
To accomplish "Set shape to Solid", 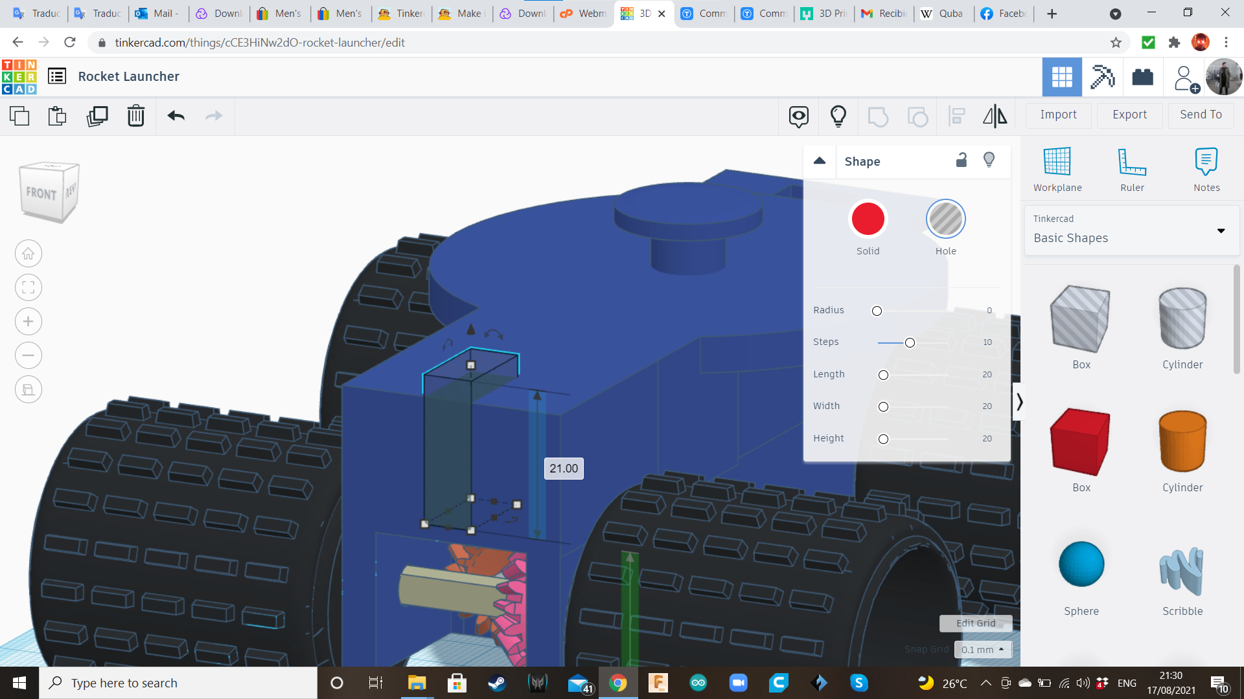I will 868,219.
